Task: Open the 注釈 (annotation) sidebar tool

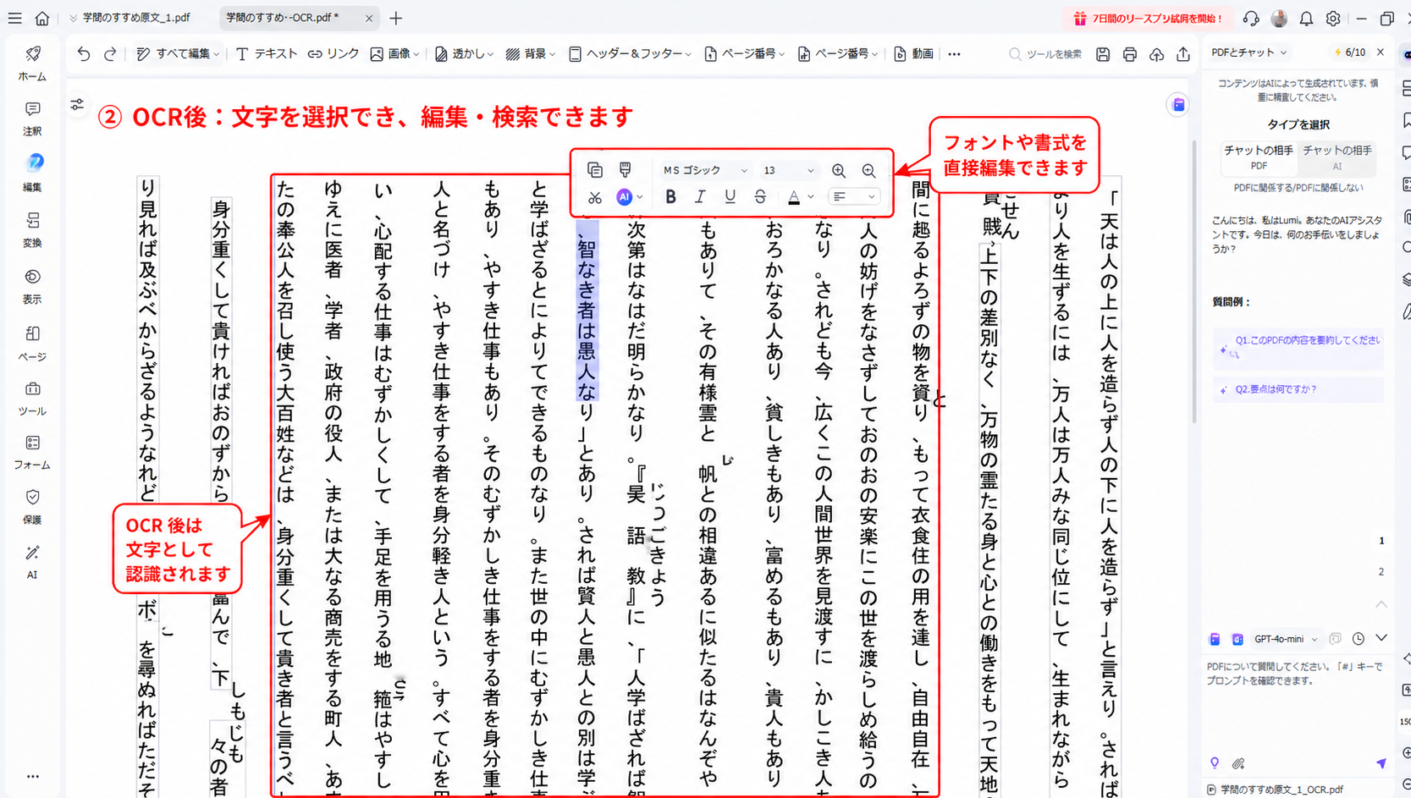Action: tap(32, 118)
